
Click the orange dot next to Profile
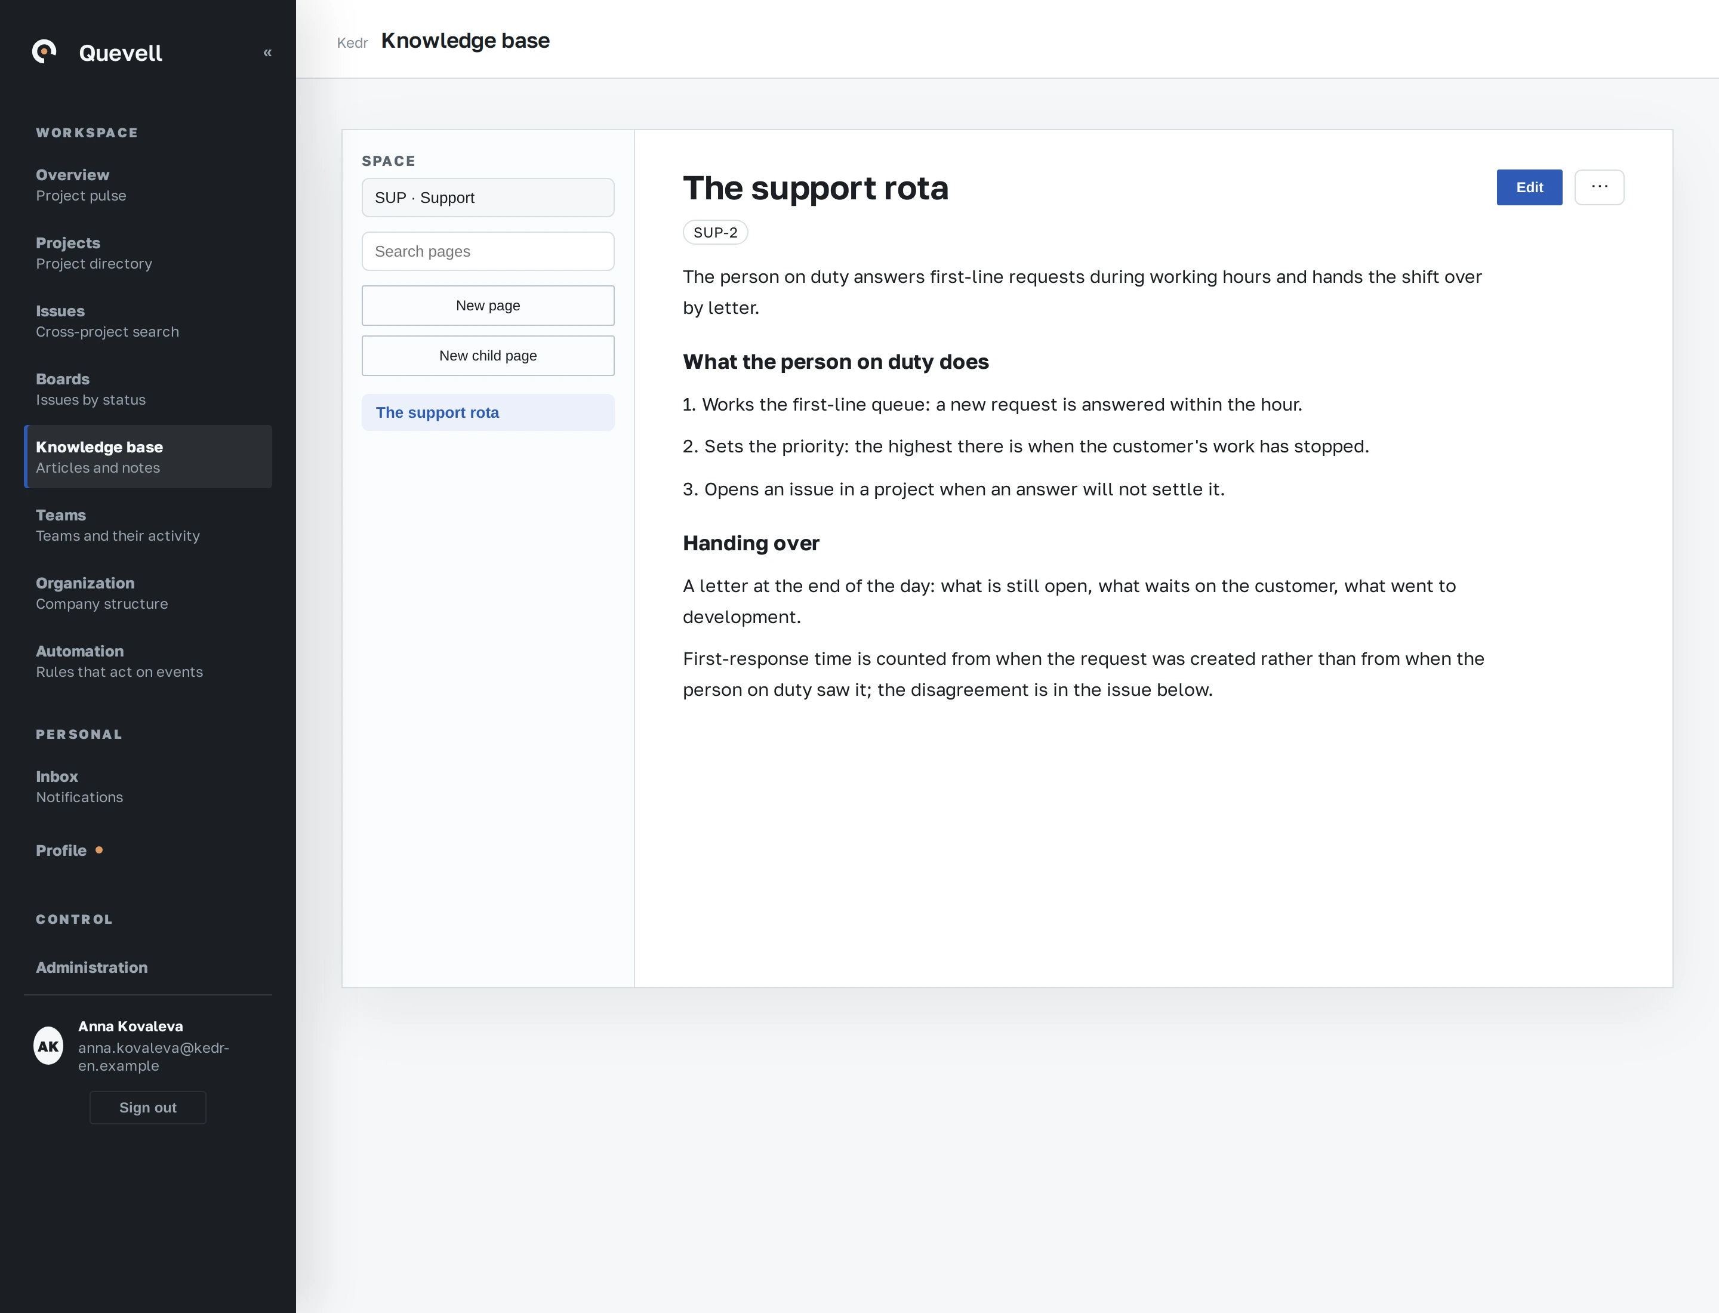(99, 849)
